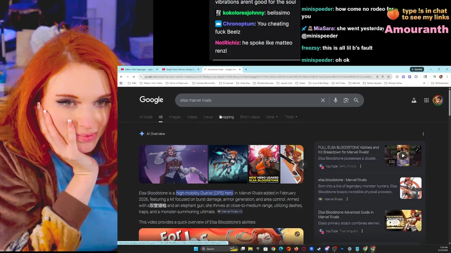Switch to AI Mode tab

[146, 117]
